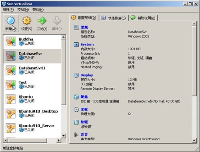Click the Discard (清除) down arrow icon

click(57, 20)
